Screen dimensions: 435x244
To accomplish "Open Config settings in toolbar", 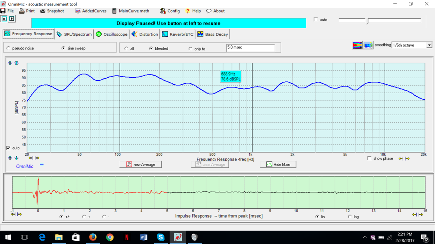I will click(x=170, y=11).
